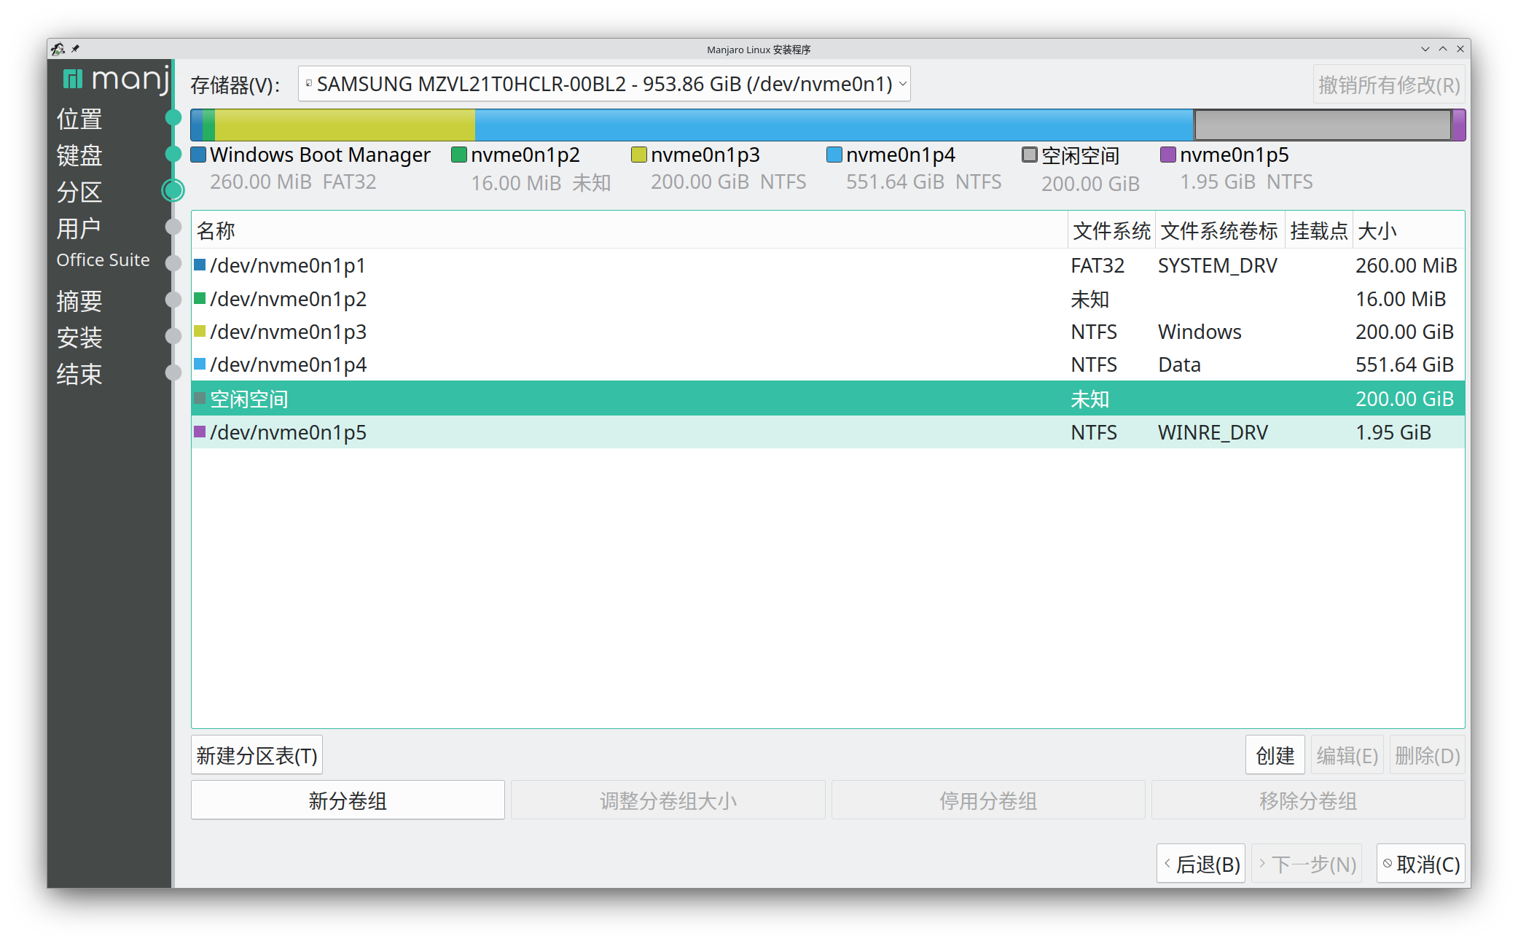Click the 新建分区表(T) button
This screenshot has width=1518, height=944.
(x=257, y=755)
